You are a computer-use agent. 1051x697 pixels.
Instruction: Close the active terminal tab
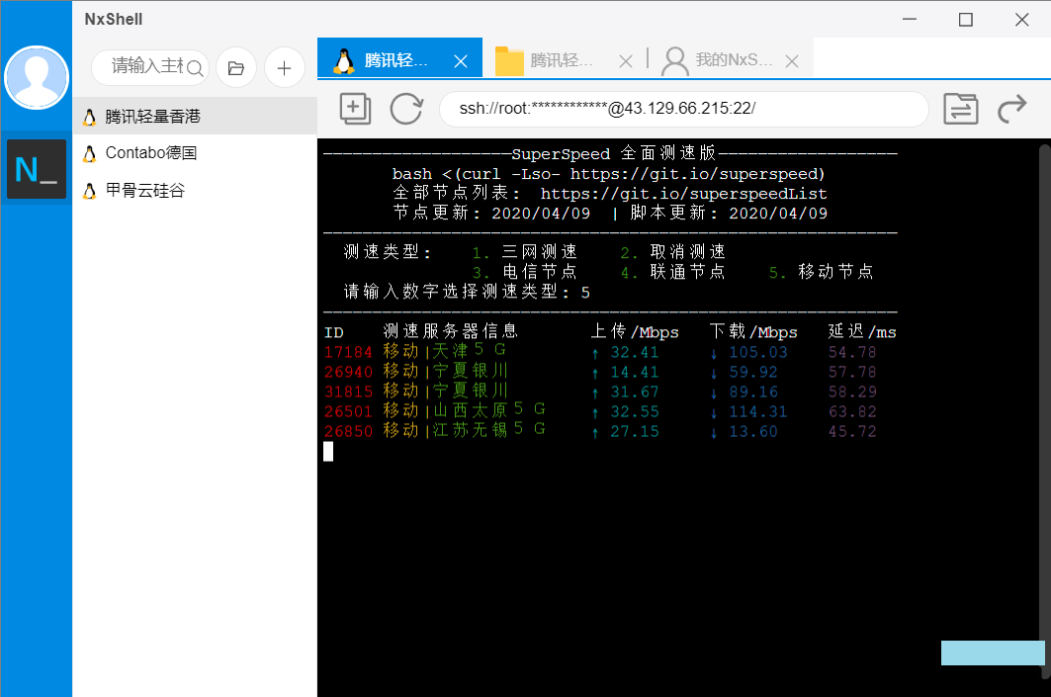(x=461, y=59)
